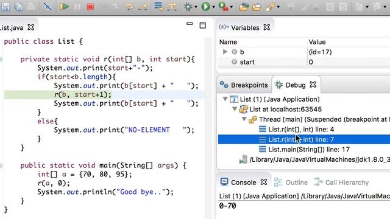Close the Debug view tab
Screen dimensions: 390x219
(x=313, y=85)
